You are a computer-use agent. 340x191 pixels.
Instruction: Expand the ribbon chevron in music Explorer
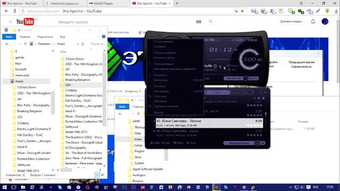click(98, 37)
